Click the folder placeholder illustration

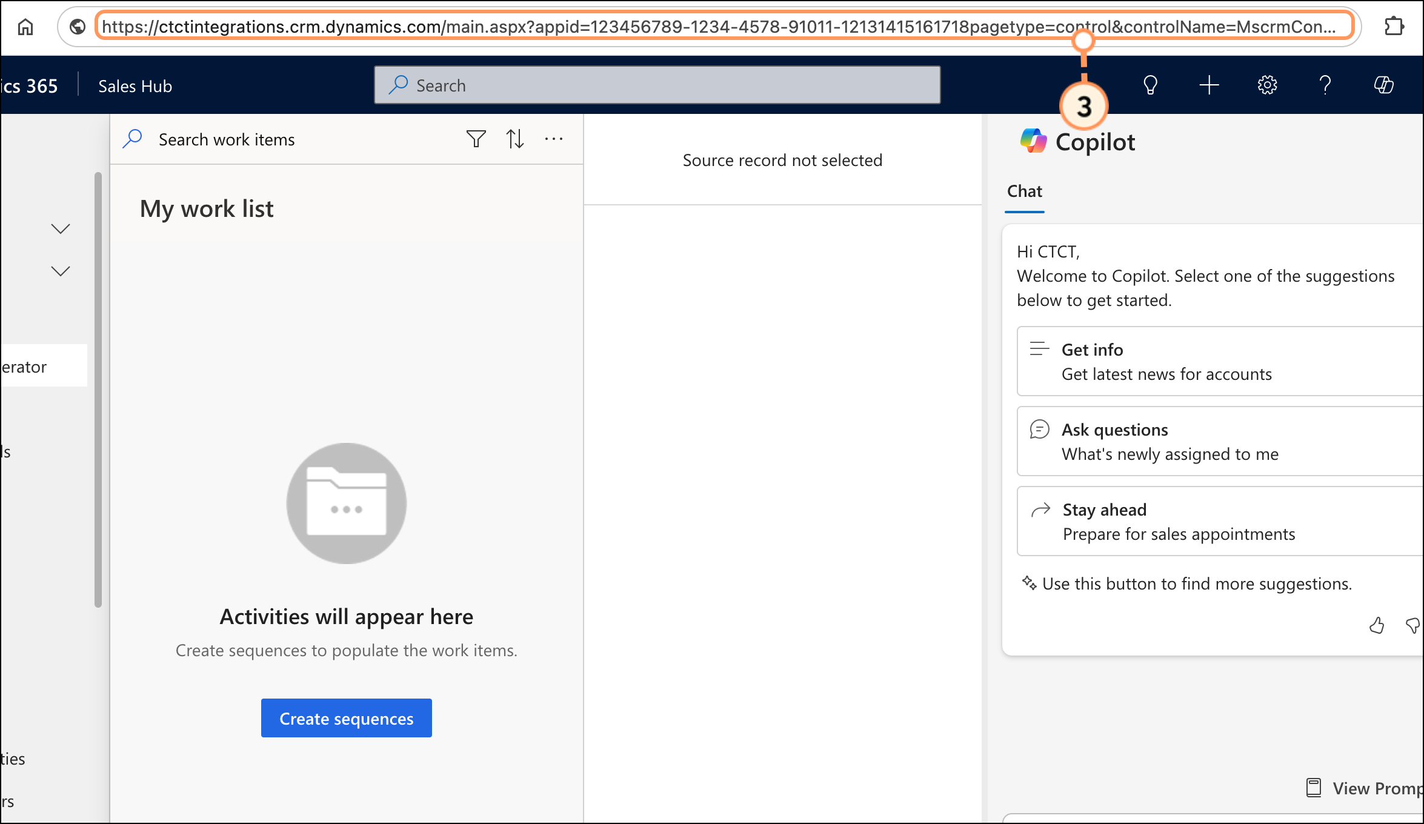point(347,503)
